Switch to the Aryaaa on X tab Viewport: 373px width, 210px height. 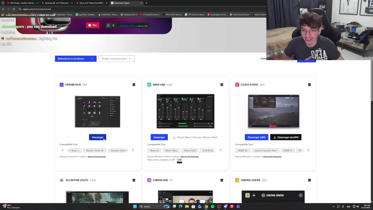coord(57,3)
